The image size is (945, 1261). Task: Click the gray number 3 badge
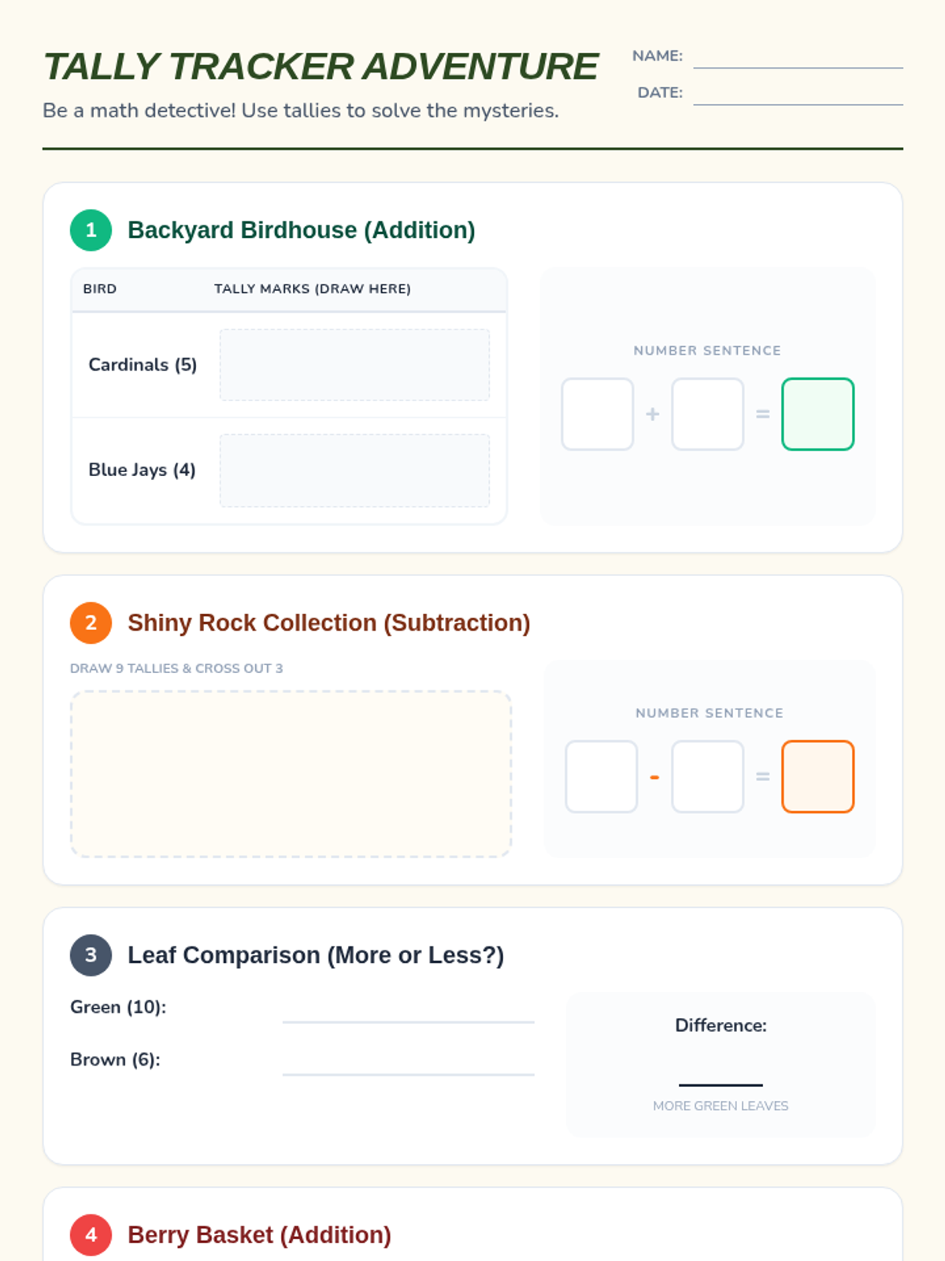[91, 955]
